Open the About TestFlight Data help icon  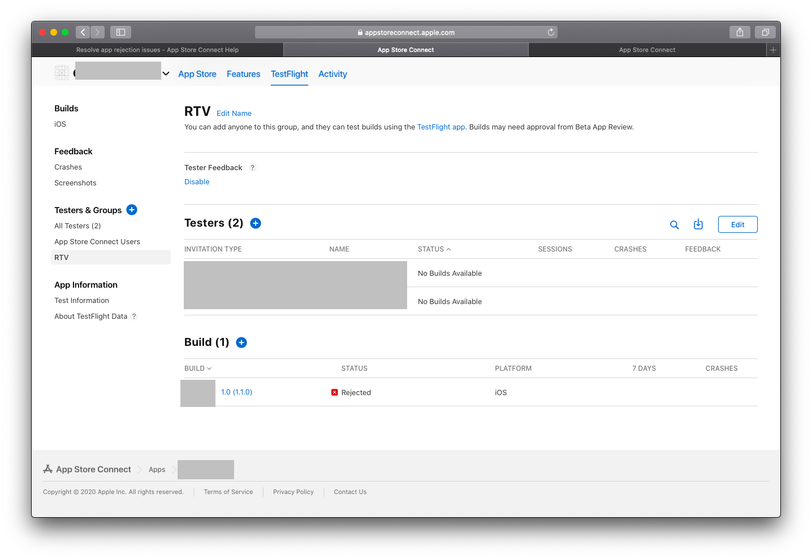[134, 317]
